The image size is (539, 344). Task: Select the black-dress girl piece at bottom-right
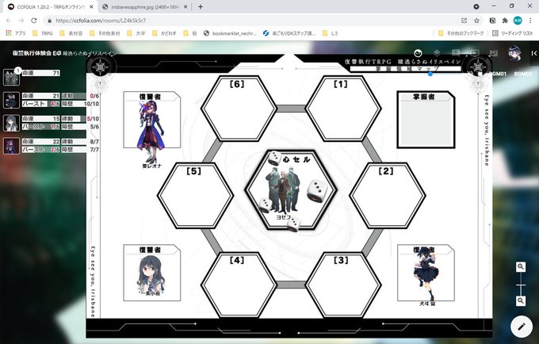425,274
